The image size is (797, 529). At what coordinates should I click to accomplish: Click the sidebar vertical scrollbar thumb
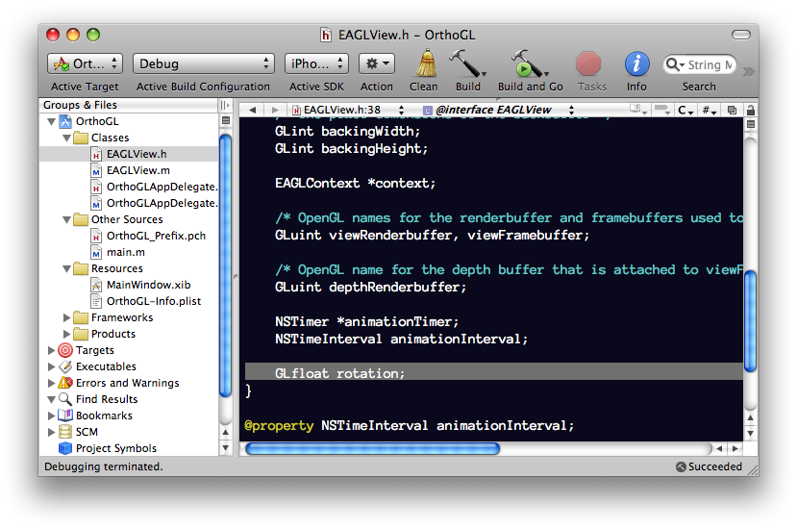pyautogui.click(x=225, y=265)
